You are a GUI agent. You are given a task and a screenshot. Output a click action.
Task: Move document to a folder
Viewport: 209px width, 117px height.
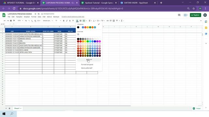[x=39, y=14]
